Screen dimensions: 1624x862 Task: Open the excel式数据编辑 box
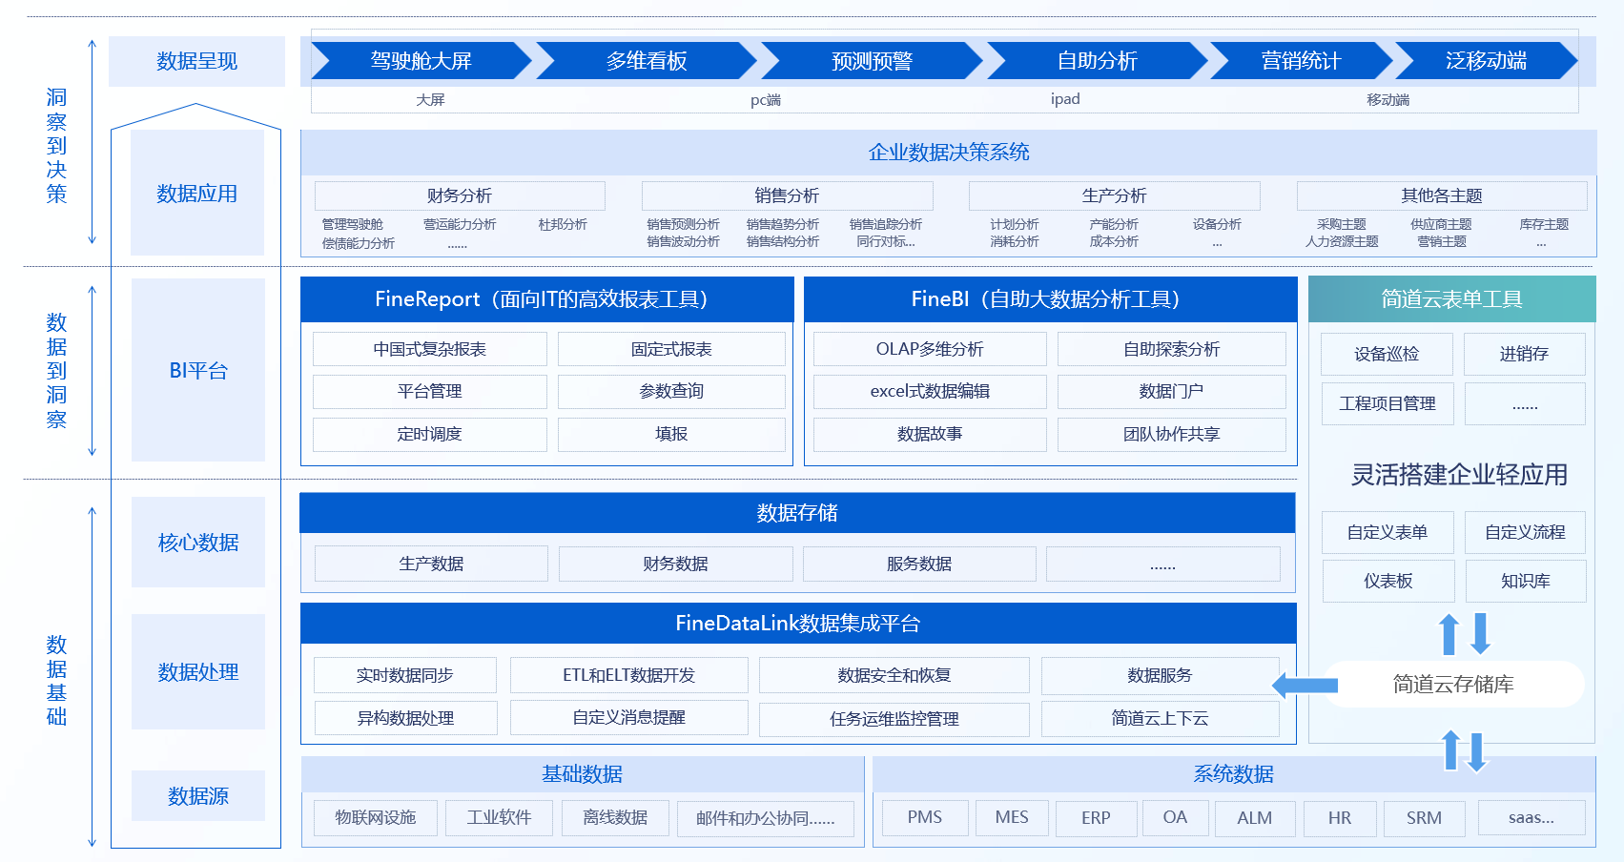pos(930,392)
